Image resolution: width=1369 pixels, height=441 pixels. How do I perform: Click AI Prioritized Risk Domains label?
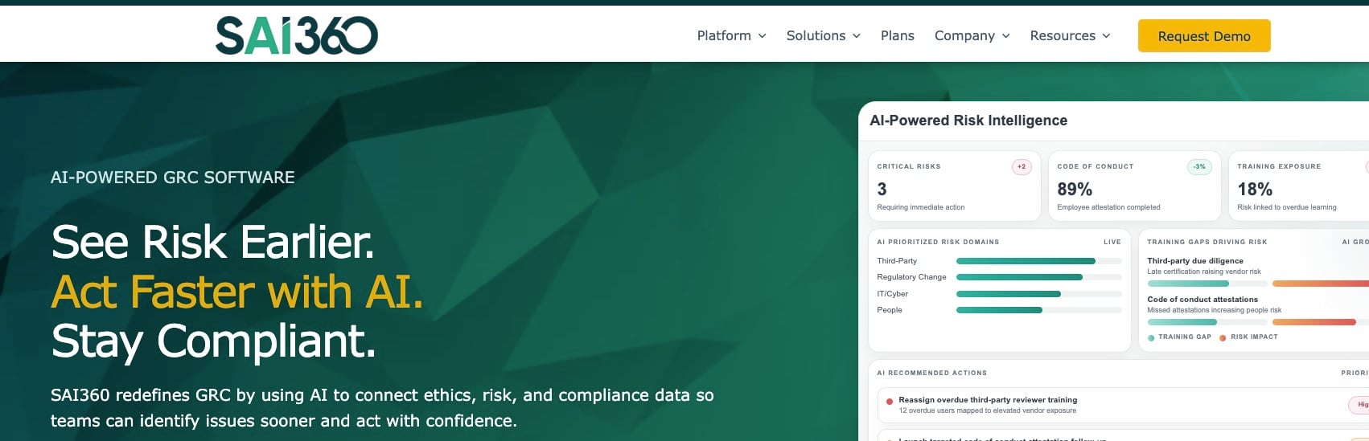pos(938,242)
